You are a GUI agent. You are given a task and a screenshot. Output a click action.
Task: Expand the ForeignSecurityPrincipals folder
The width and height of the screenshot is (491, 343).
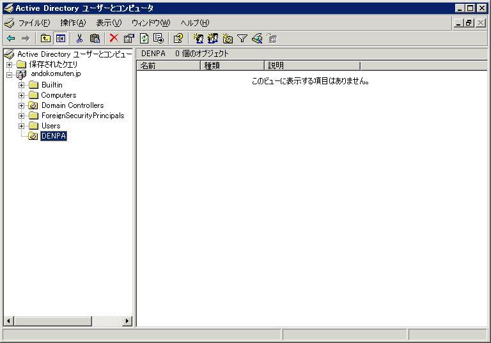tap(21, 116)
